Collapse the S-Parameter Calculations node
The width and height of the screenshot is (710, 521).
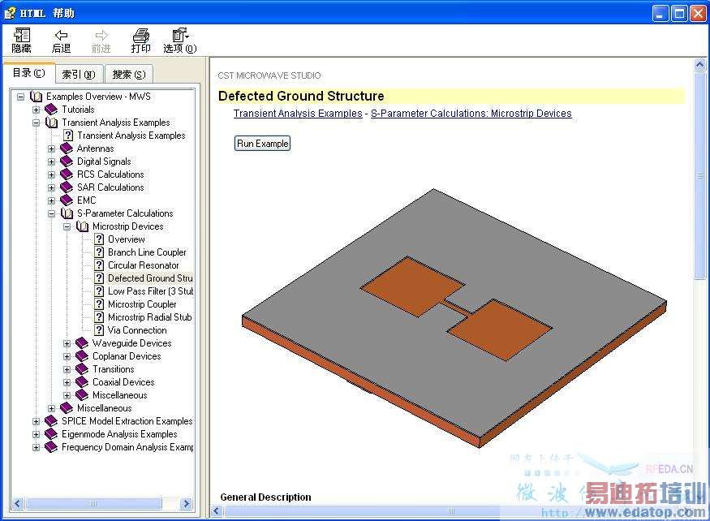point(51,213)
